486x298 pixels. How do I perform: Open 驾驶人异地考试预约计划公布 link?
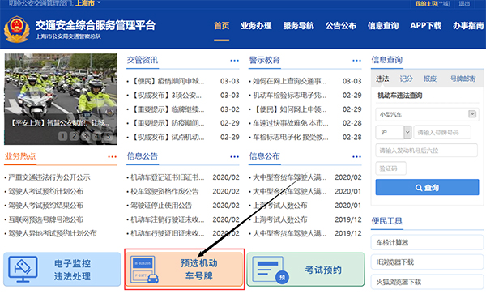pos(53,233)
